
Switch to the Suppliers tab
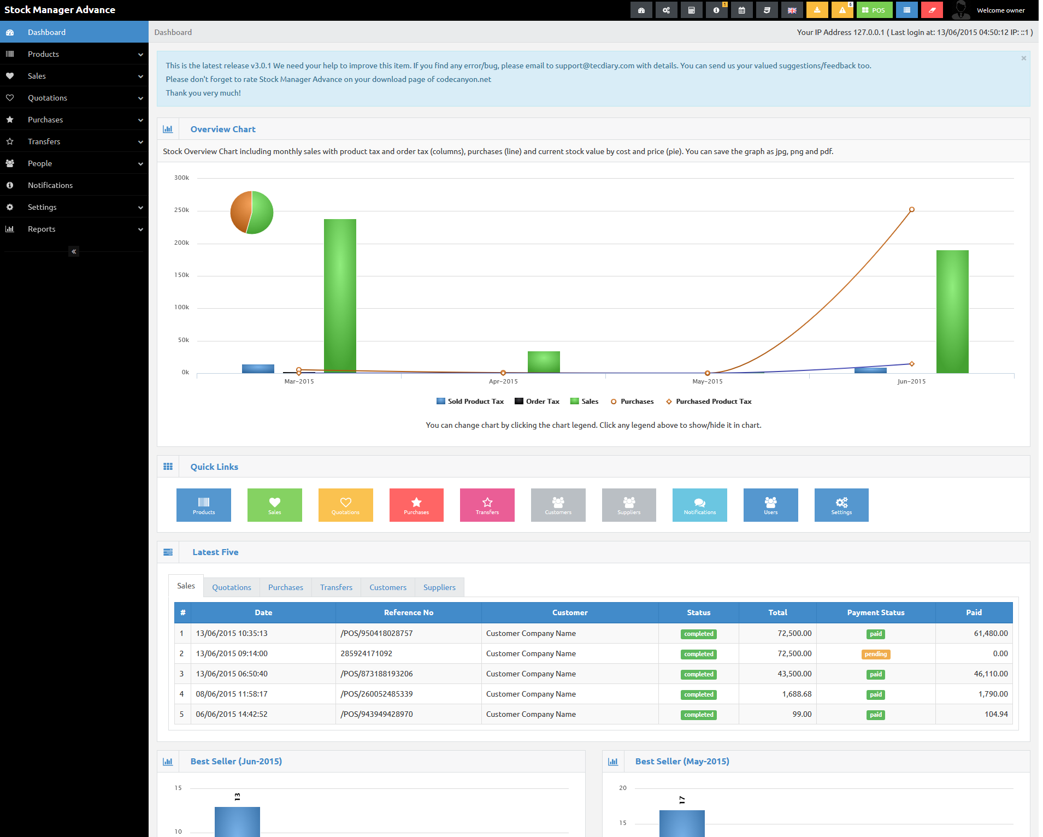coord(439,587)
